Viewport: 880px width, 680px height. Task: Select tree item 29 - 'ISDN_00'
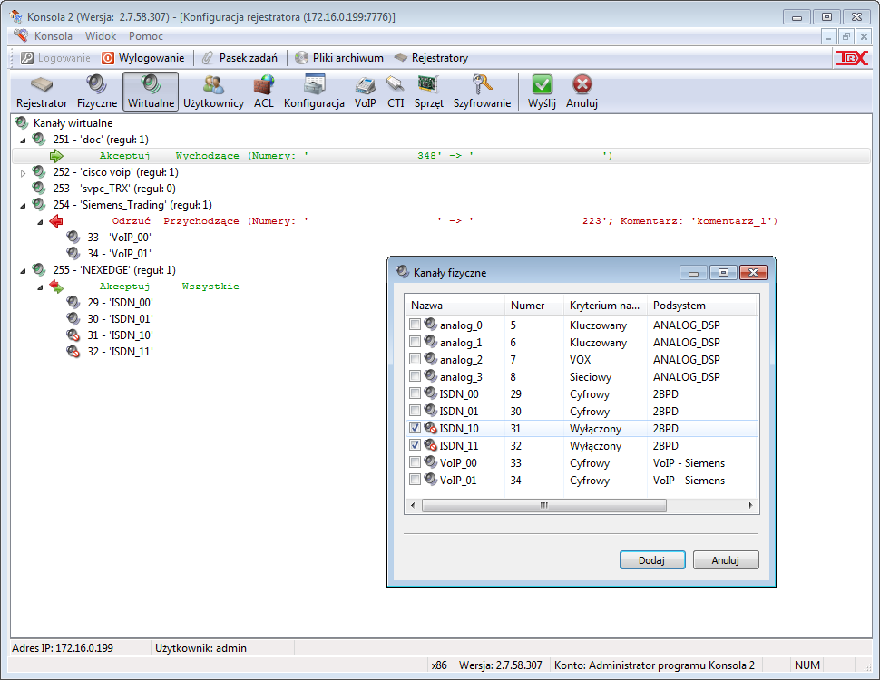tap(120, 303)
